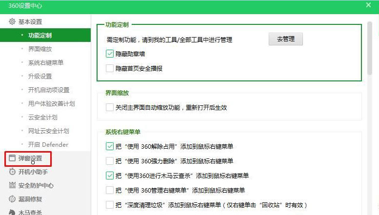Open 升级设置 in the sidebar
The image size is (379, 215).
40,77
